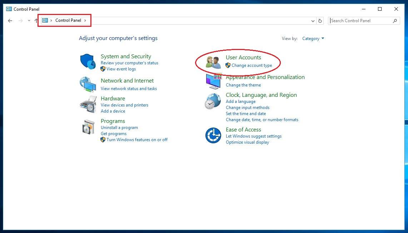This screenshot has width=408, height=233.
Task: Open Appearance and Personalization heading
Action: pos(265,77)
